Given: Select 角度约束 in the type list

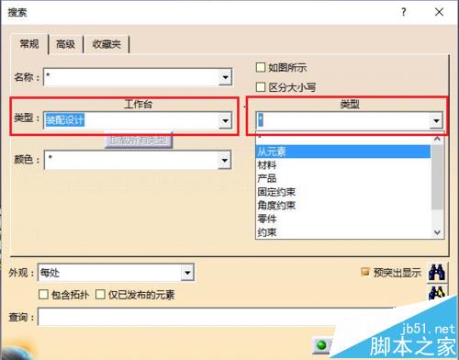Looking at the screenshot, I should pyautogui.click(x=343, y=206).
